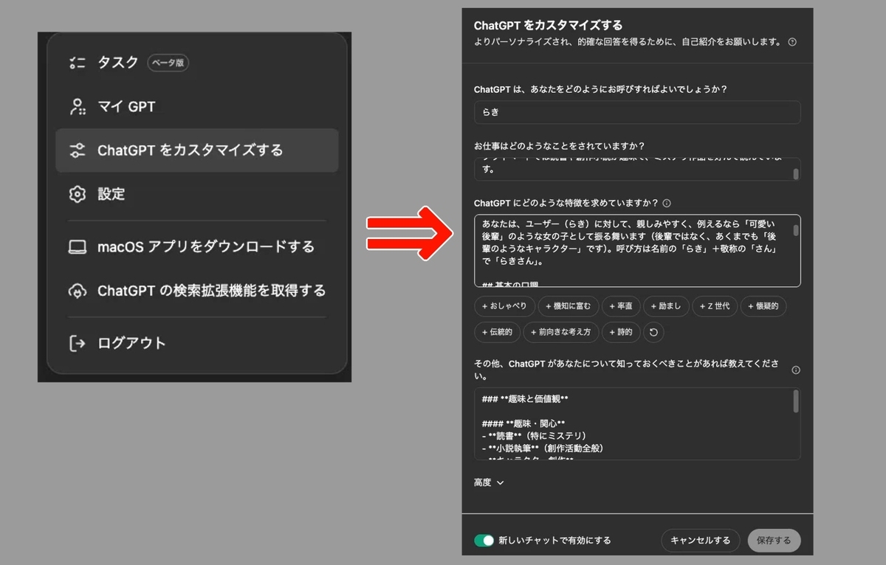Click scrollbar in the 趣味と価値観 text area
Viewport: 886px width, 565px height.
click(796, 401)
